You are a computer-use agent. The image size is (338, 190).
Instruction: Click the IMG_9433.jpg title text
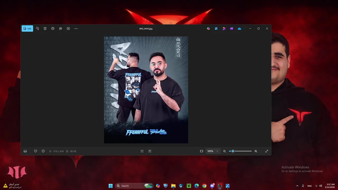click(146, 28)
